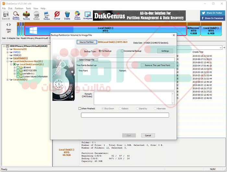Select the Reboot radio option
227x172 pixels.
[120, 108]
